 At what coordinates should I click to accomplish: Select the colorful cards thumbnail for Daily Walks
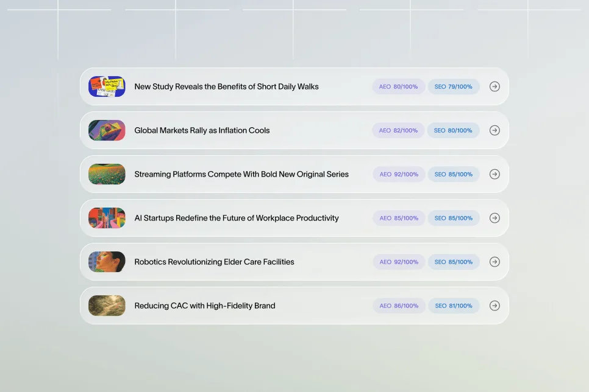107,86
